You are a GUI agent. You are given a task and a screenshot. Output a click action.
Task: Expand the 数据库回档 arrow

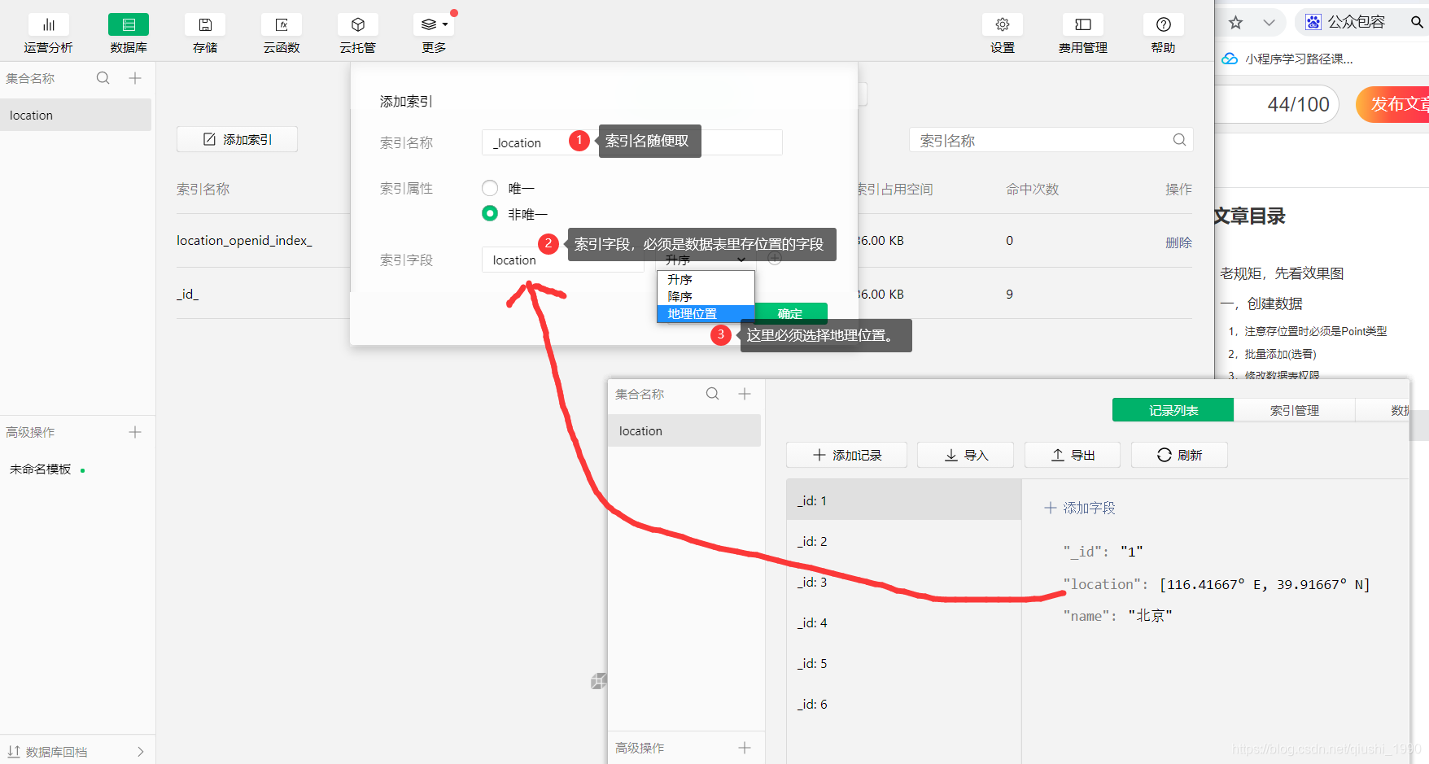pyautogui.click(x=140, y=752)
